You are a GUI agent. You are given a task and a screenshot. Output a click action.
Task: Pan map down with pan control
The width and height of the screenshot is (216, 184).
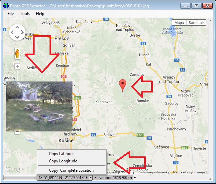point(17,37)
